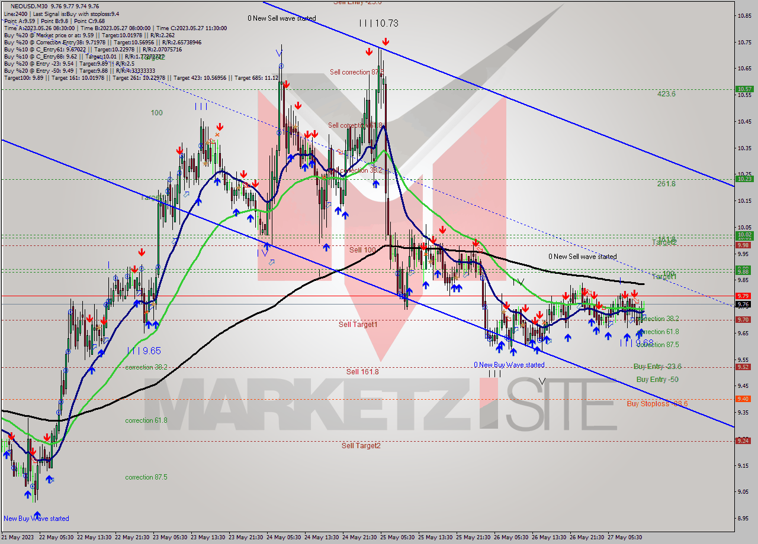This screenshot has width=758, height=544.
Task: Click the red 9.98 price tag
Action: (744, 245)
